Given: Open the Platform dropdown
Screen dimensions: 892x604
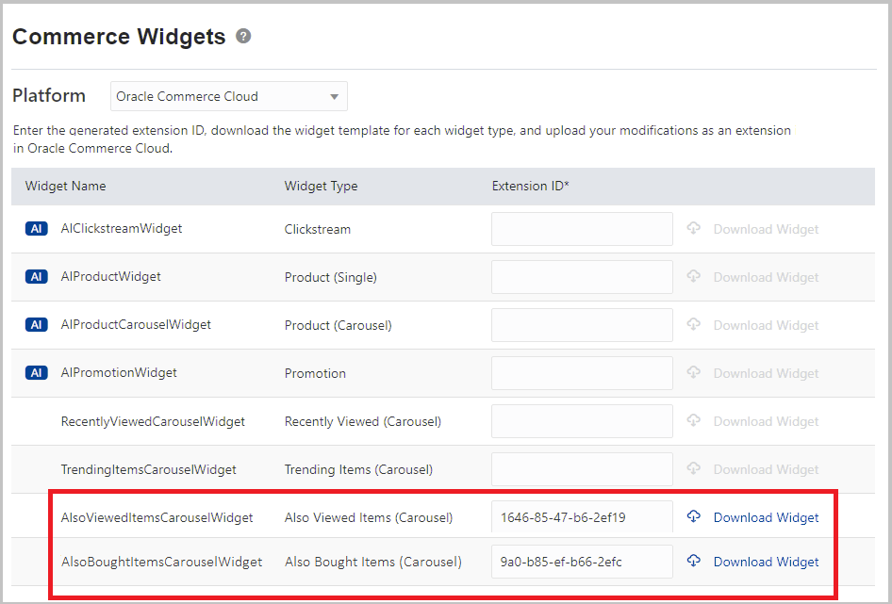Looking at the screenshot, I should pos(229,96).
